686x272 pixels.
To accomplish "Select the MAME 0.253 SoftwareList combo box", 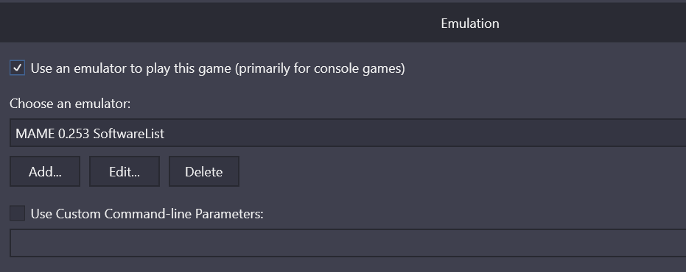I will point(348,133).
